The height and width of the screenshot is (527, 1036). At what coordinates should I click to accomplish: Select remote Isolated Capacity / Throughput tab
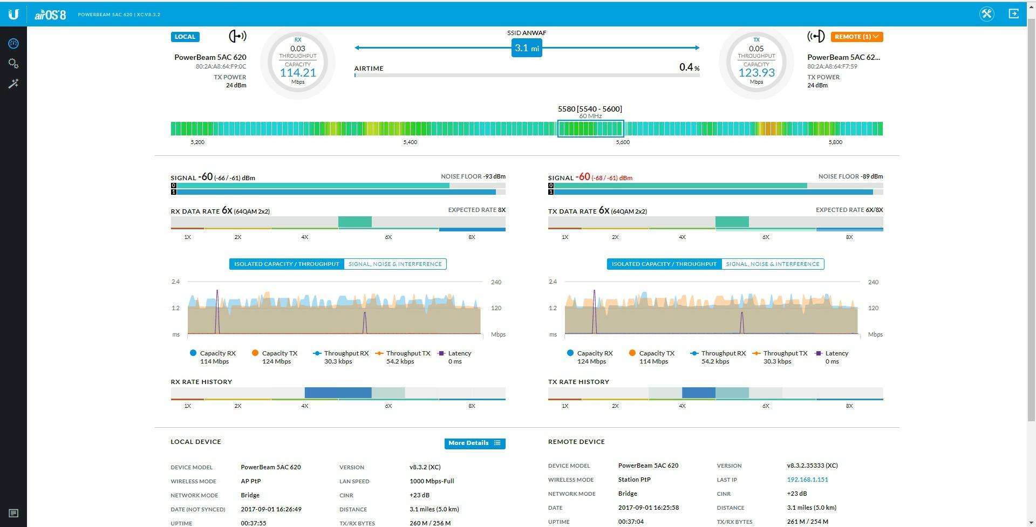[x=664, y=264]
